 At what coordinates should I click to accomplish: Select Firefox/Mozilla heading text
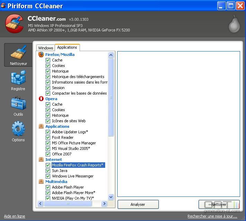60,55
